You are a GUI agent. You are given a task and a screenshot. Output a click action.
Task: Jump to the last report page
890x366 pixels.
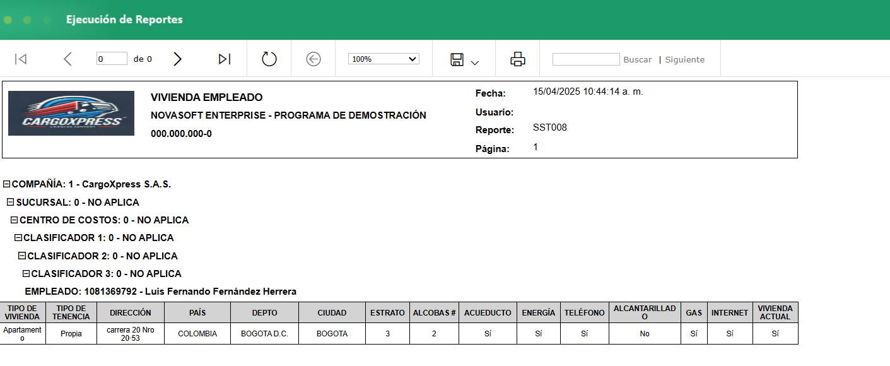pos(224,58)
